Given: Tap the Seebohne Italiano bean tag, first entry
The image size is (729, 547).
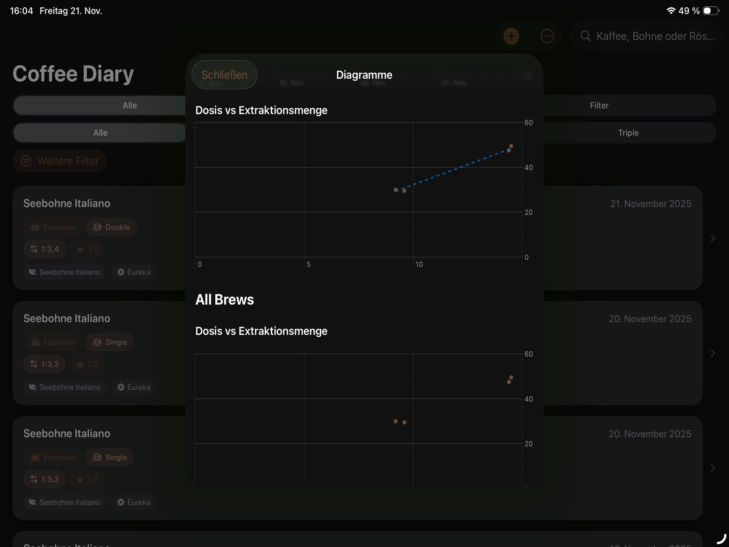Looking at the screenshot, I should (65, 272).
